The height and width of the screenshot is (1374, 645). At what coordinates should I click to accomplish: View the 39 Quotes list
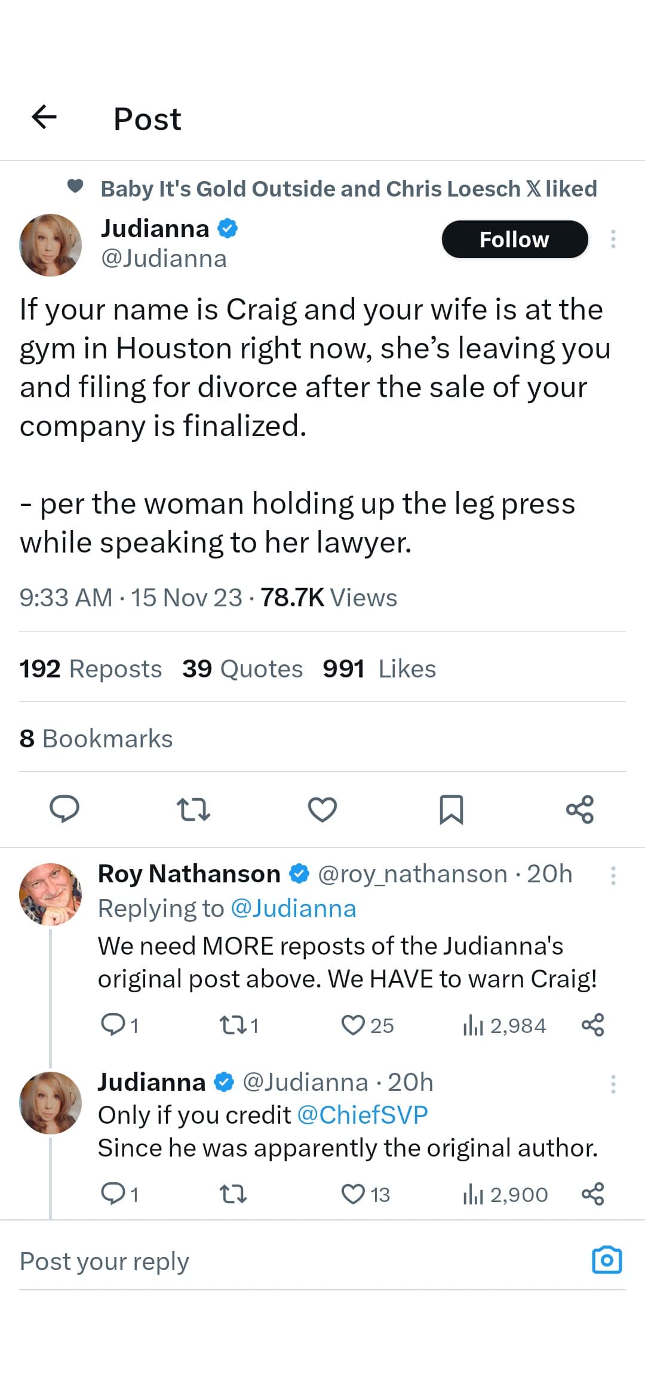click(x=242, y=668)
